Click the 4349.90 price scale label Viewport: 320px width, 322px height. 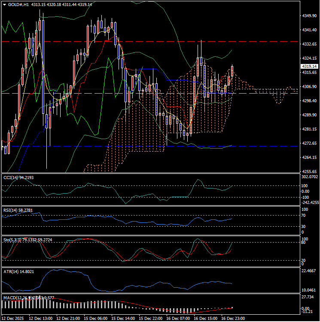coord(309,16)
